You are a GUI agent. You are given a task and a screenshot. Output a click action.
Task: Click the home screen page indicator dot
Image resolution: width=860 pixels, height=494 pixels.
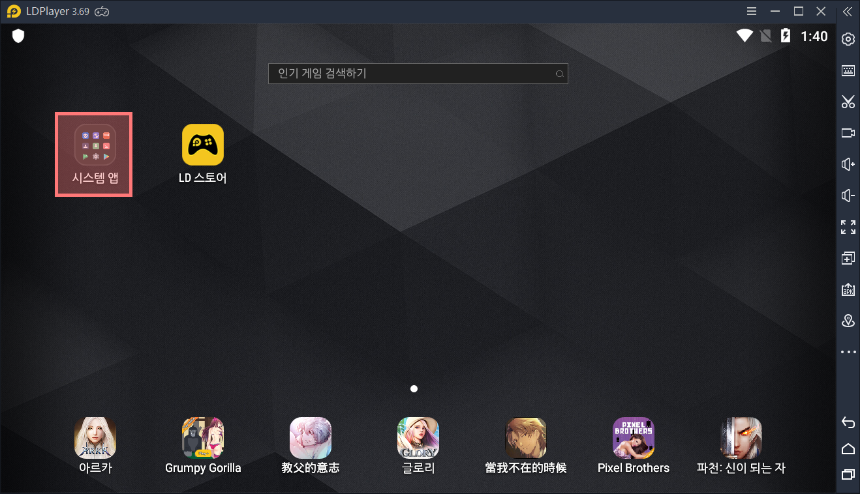(414, 389)
